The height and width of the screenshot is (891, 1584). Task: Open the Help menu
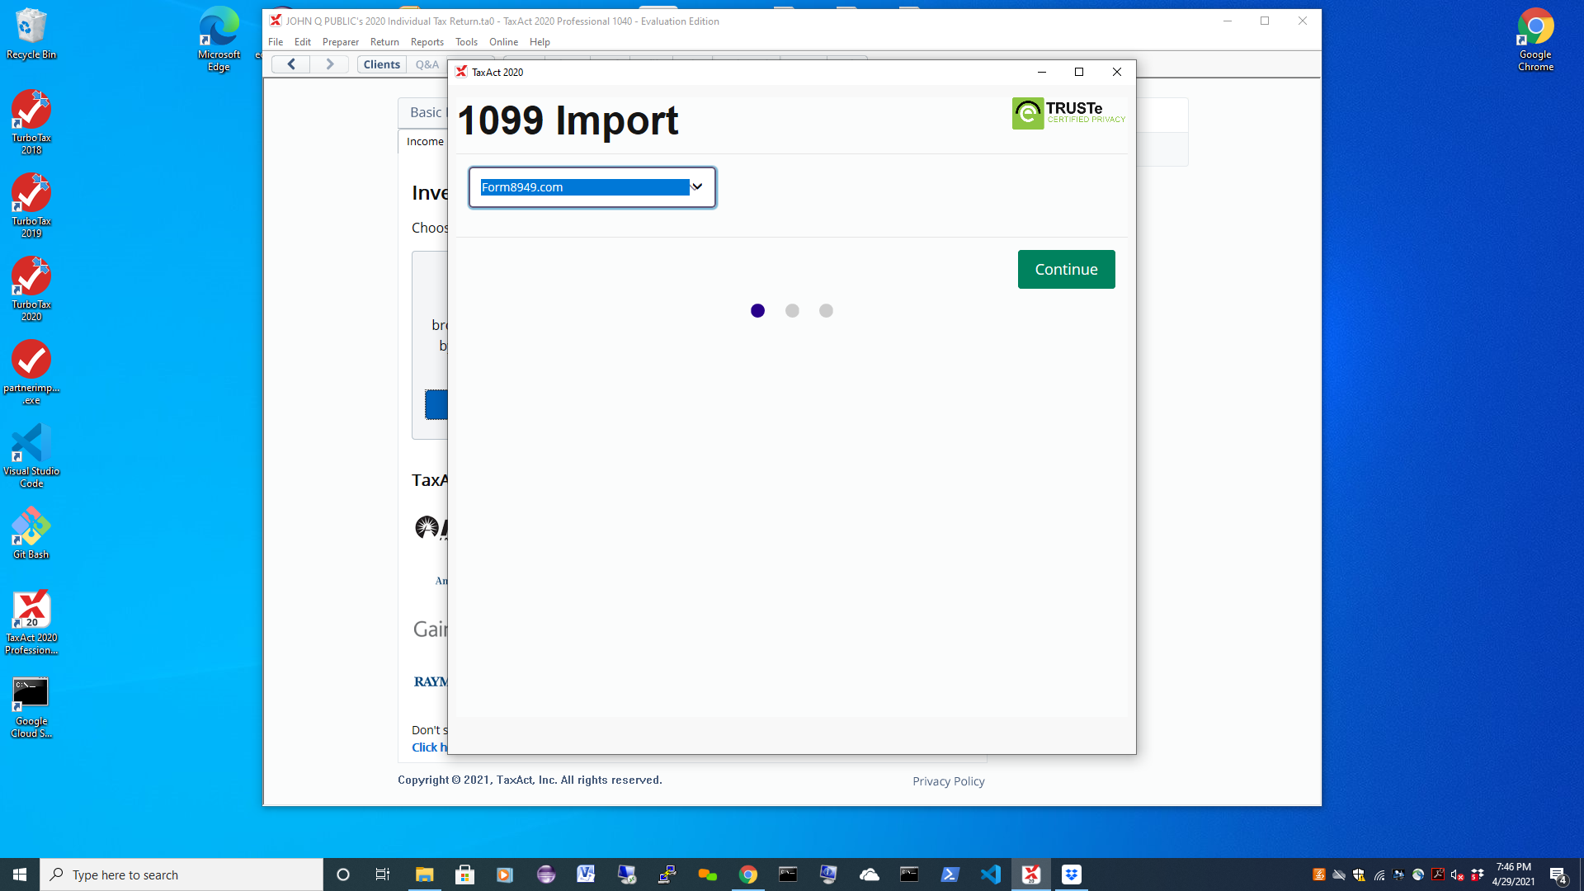(x=540, y=42)
